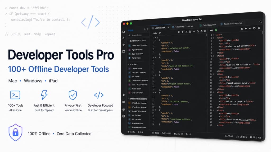The width and height of the screenshot is (271, 152).
Task: Click the open file icon in JSON toolbar
Action: [197, 31]
